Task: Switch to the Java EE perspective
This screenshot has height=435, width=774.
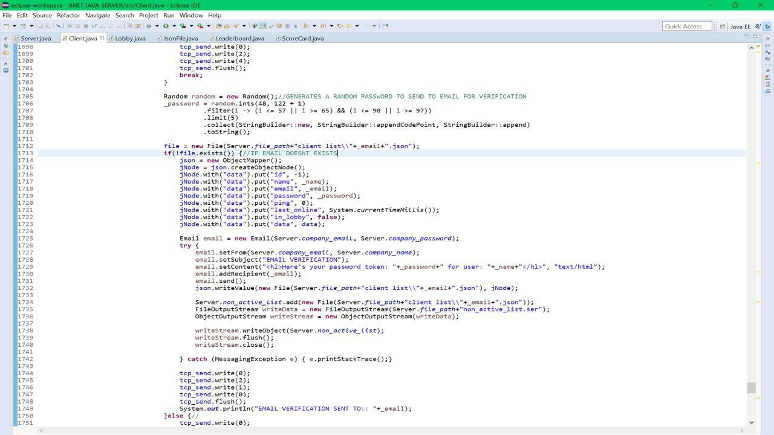Action: (740, 27)
